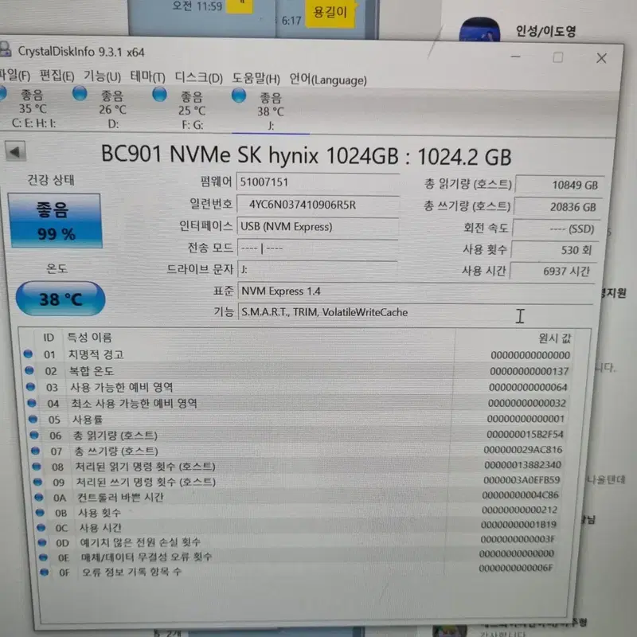
Task: Click the status dot for row 08
Action: [37, 467]
